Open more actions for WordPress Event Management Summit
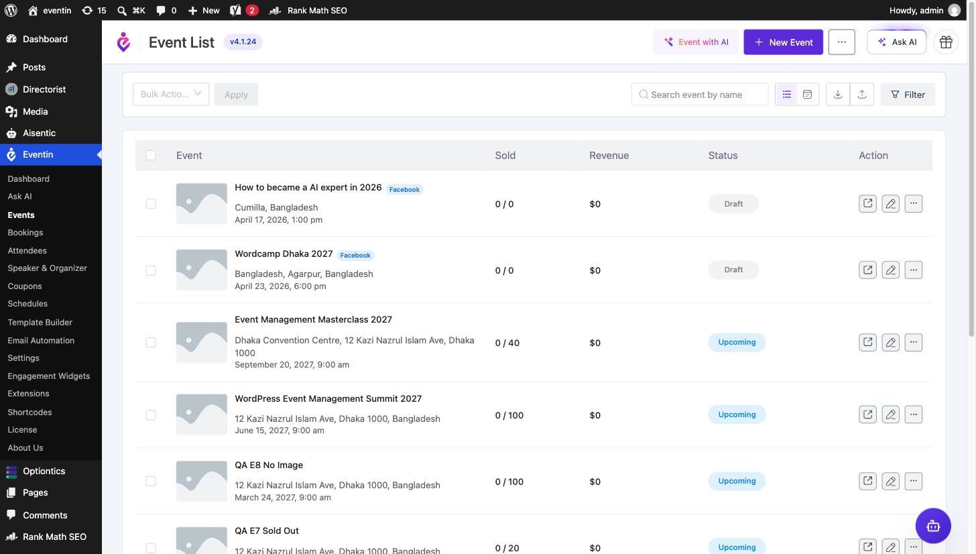This screenshot has width=976, height=554. [914, 414]
